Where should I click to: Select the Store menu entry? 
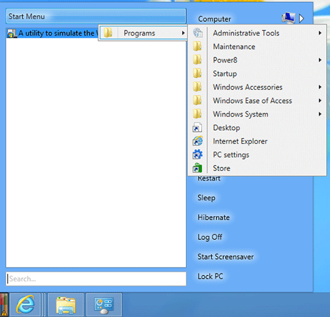coord(257,168)
